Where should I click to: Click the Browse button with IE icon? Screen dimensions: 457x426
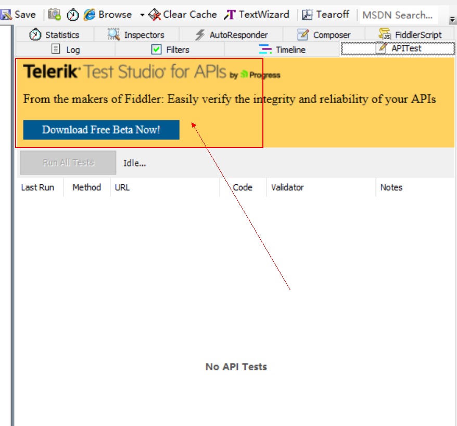[108, 14]
